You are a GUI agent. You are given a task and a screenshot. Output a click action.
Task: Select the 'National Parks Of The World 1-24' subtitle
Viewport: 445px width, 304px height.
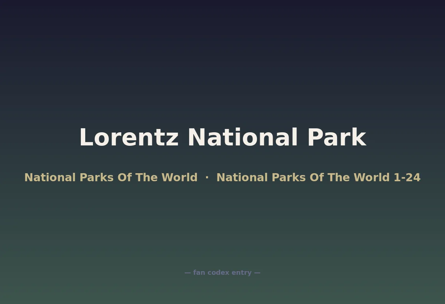click(x=318, y=178)
